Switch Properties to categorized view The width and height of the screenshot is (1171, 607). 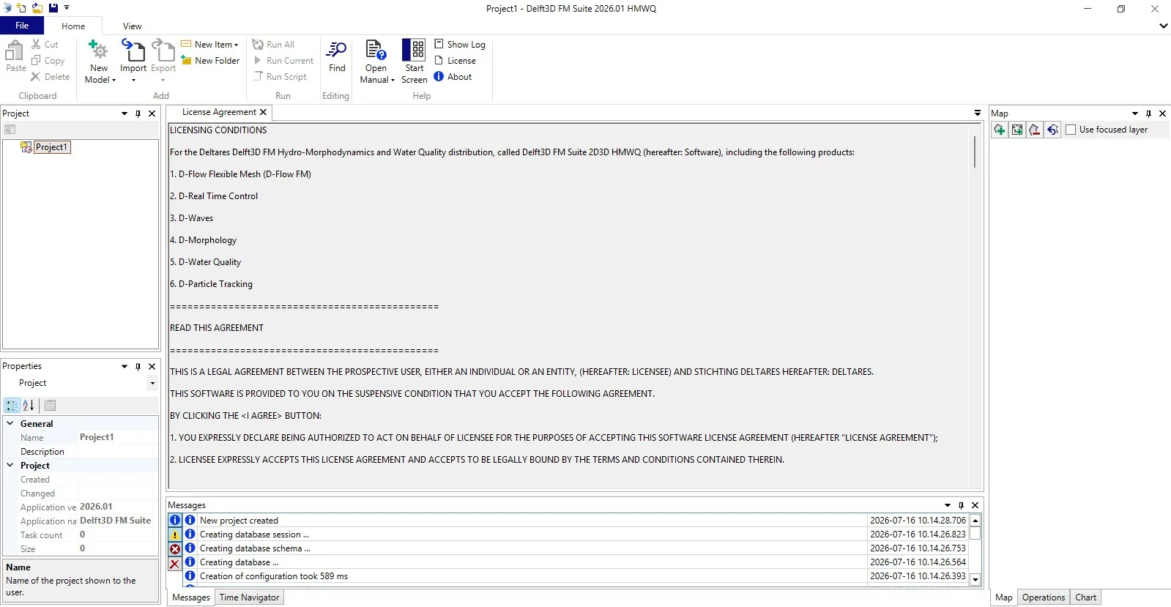12,406
